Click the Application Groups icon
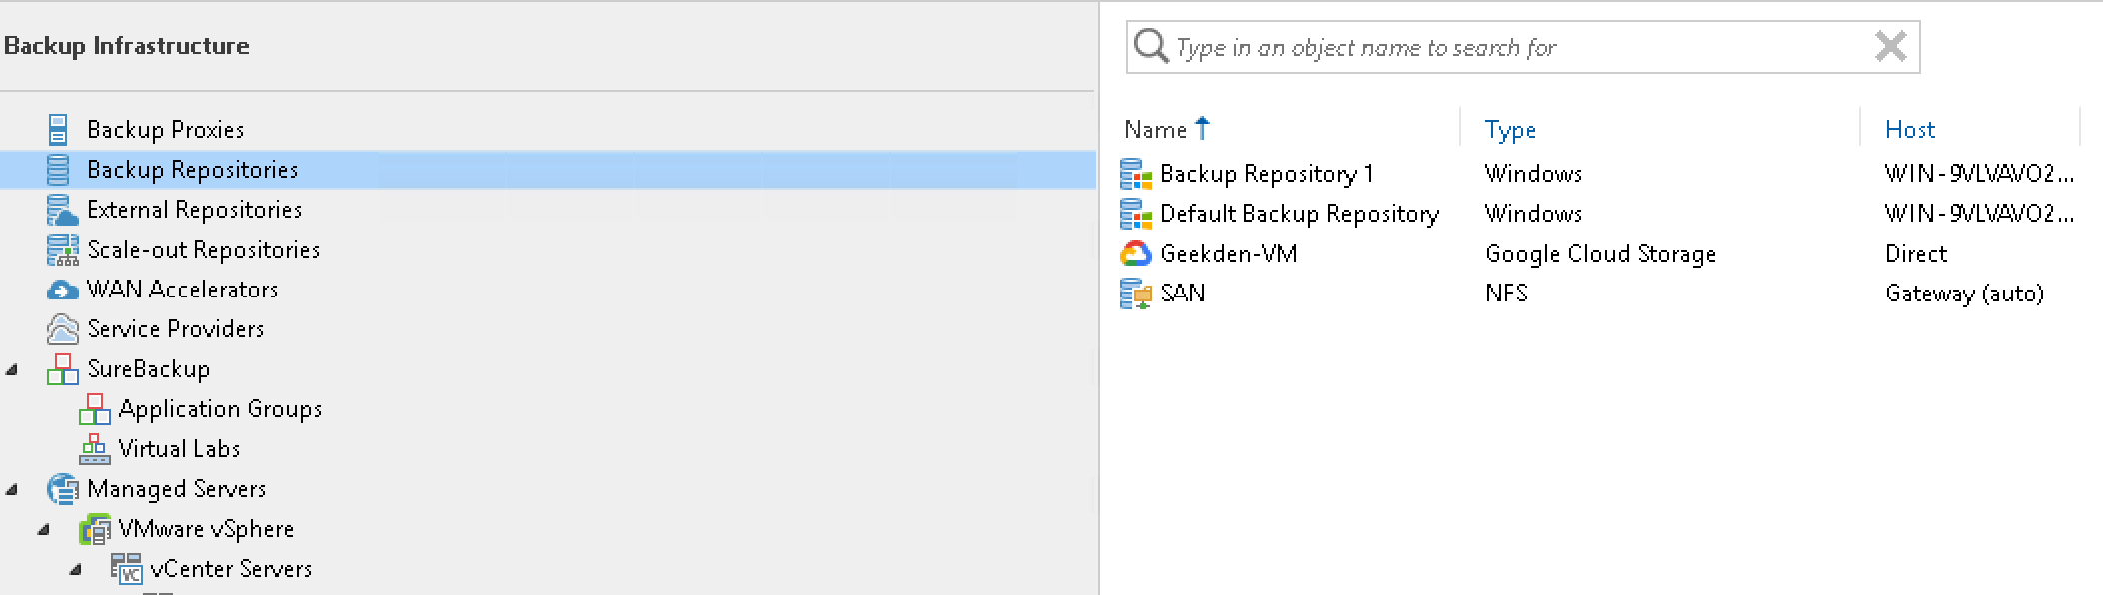2103x595 pixels. [94, 409]
